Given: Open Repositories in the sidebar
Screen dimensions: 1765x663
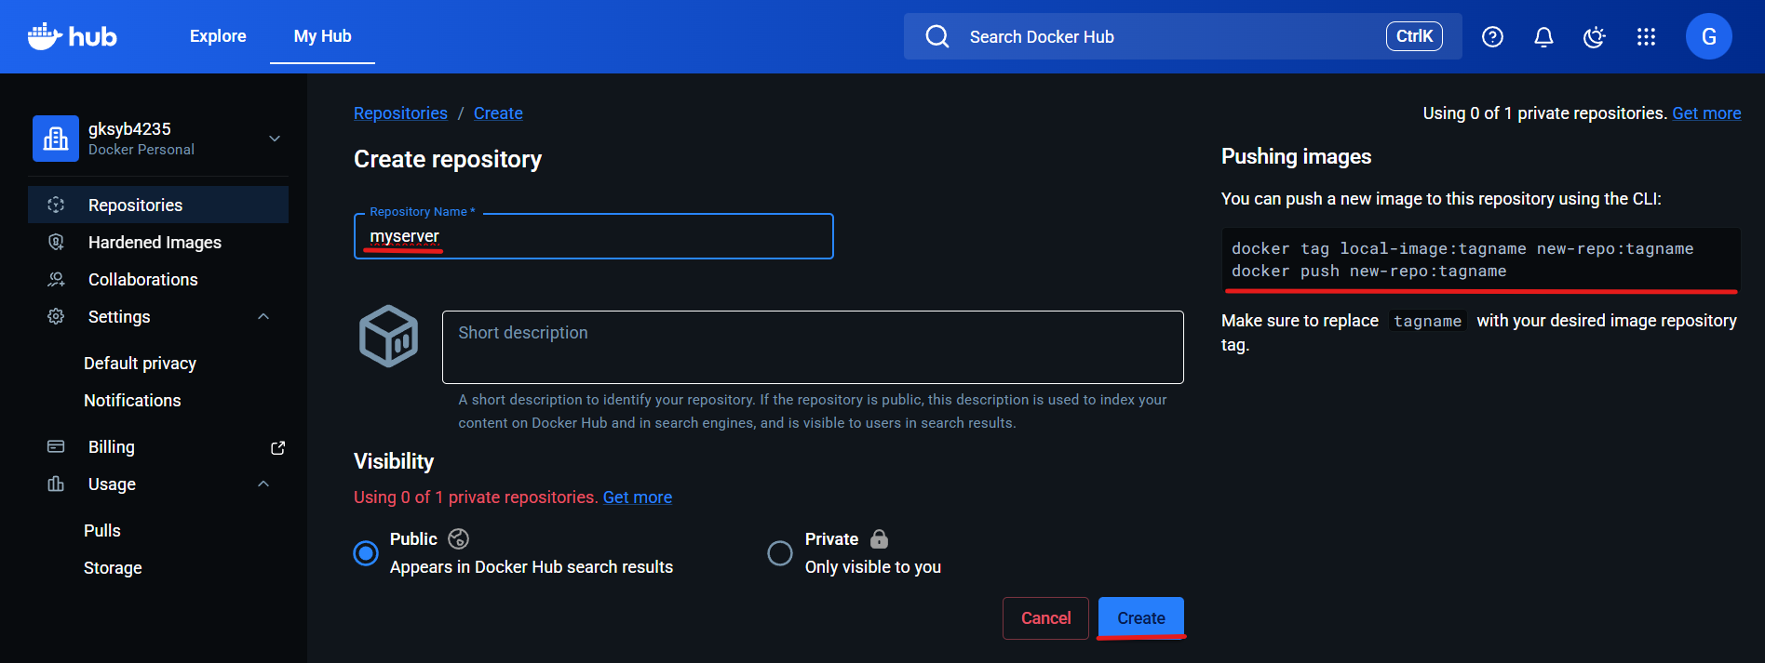Looking at the screenshot, I should (x=158, y=205).
